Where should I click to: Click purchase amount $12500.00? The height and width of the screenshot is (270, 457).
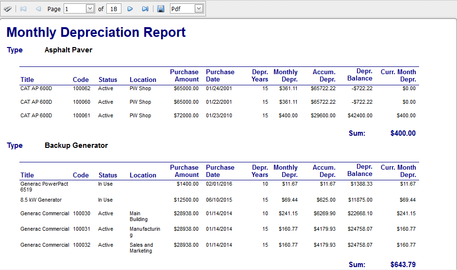pos(186,200)
